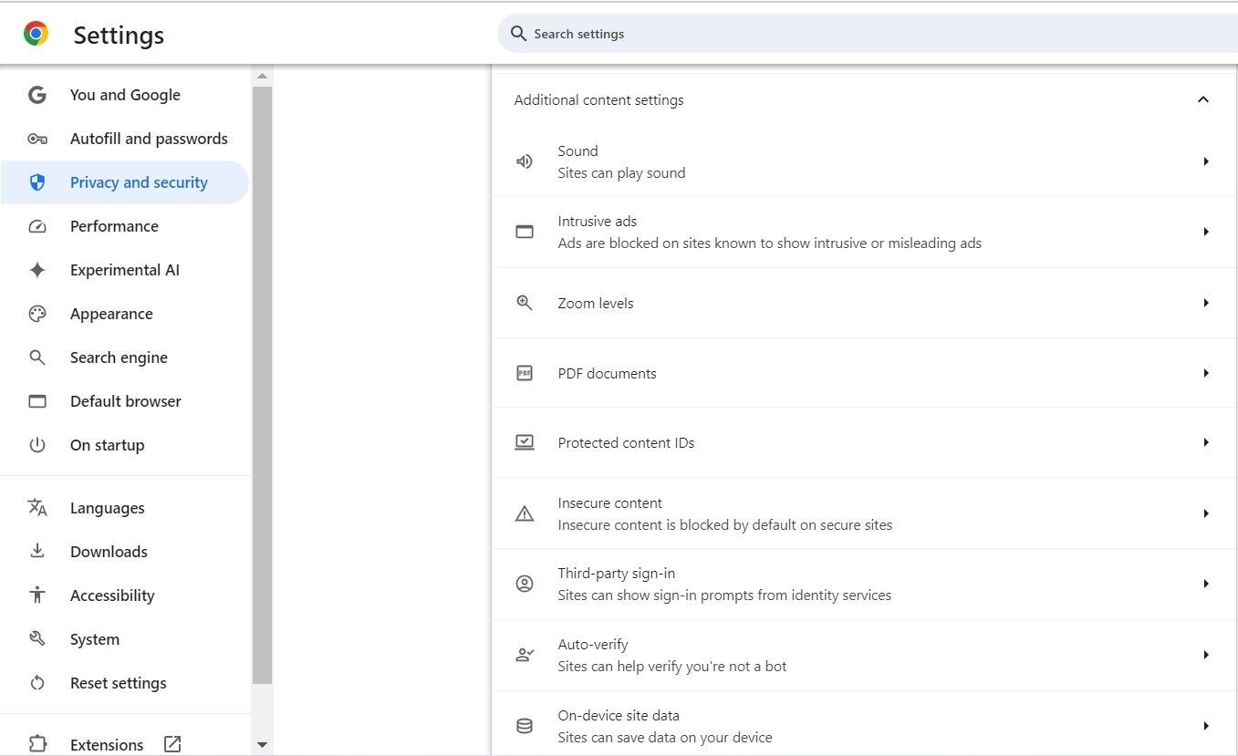Open Auto-verify via its arrow

pyautogui.click(x=1206, y=655)
